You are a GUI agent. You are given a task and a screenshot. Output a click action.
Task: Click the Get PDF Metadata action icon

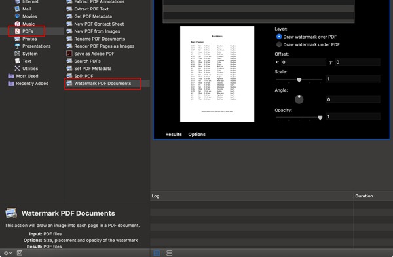(69, 16)
